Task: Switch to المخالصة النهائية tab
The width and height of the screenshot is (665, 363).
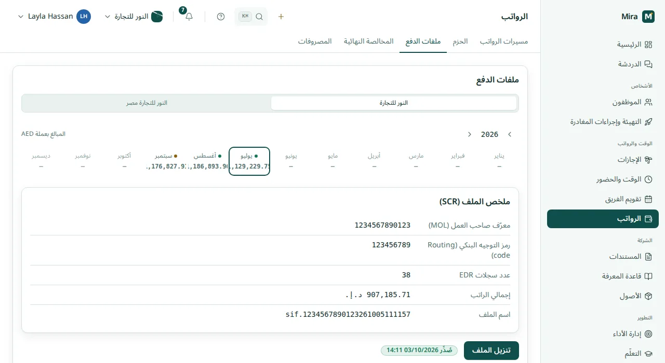Action: [x=368, y=41]
